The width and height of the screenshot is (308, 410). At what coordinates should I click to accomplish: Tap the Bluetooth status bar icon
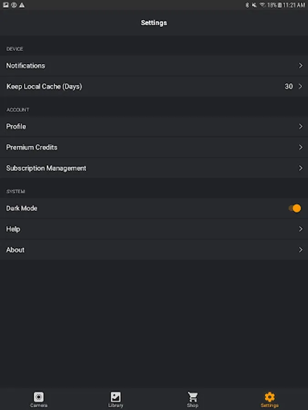click(247, 5)
